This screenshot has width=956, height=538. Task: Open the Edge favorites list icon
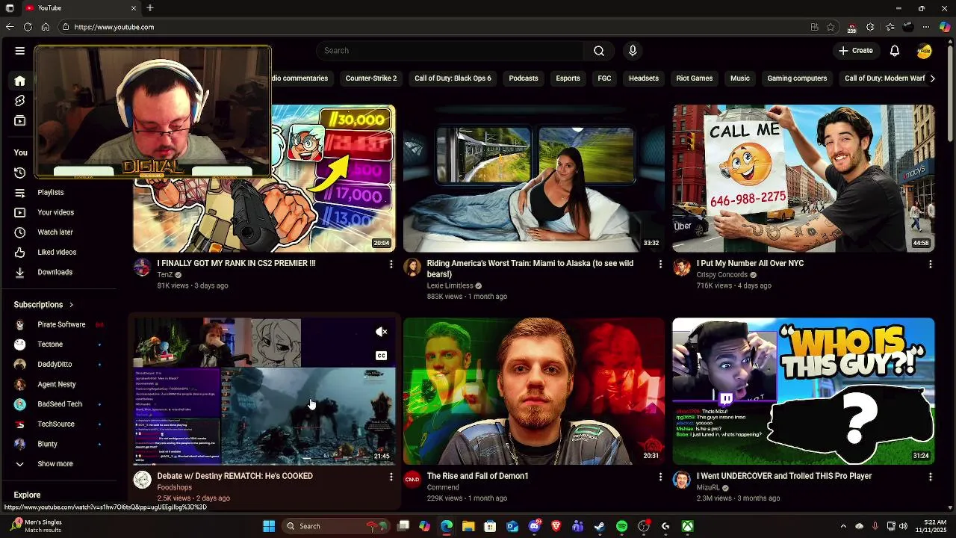point(890,27)
